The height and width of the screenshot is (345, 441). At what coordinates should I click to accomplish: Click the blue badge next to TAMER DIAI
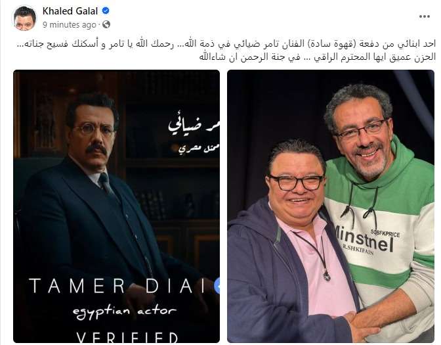[217, 286]
